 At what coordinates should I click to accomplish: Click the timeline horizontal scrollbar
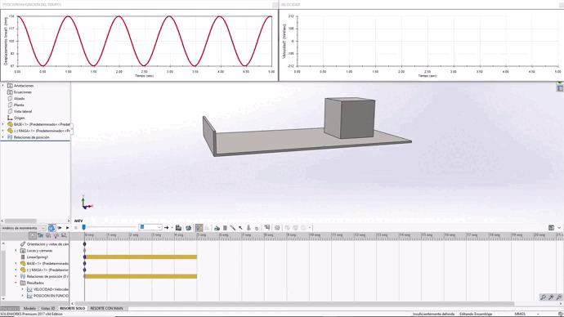tap(294, 304)
